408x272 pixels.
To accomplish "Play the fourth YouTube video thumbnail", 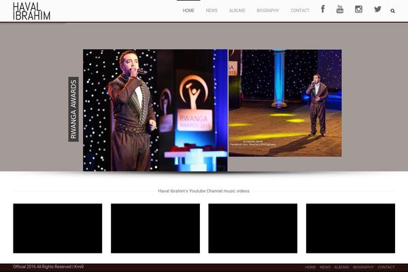I will tap(350, 228).
